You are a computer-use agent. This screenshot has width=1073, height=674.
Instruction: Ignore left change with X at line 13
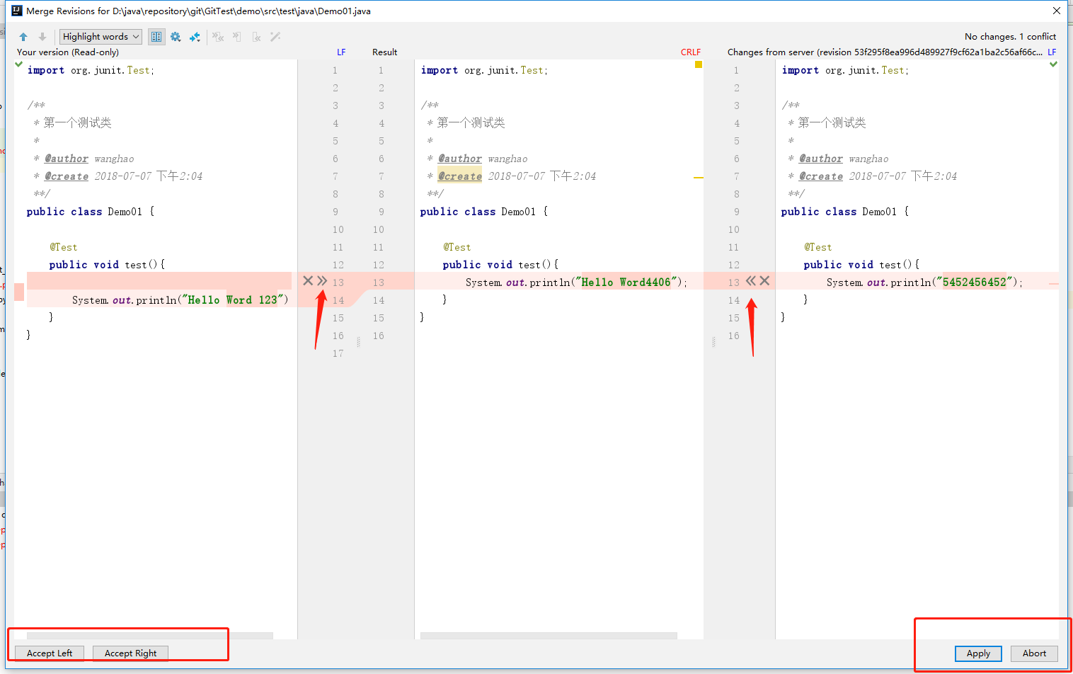pyautogui.click(x=308, y=281)
